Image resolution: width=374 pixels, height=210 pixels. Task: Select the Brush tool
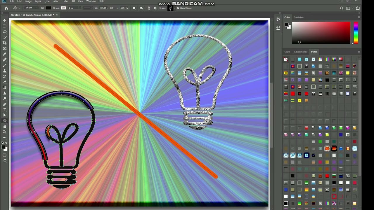tap(5, 65)
